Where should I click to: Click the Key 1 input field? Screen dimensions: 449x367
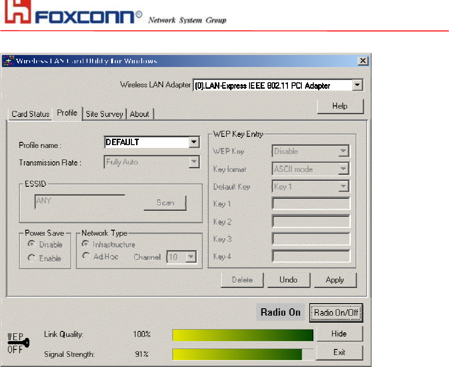click(x=311, y=204)
